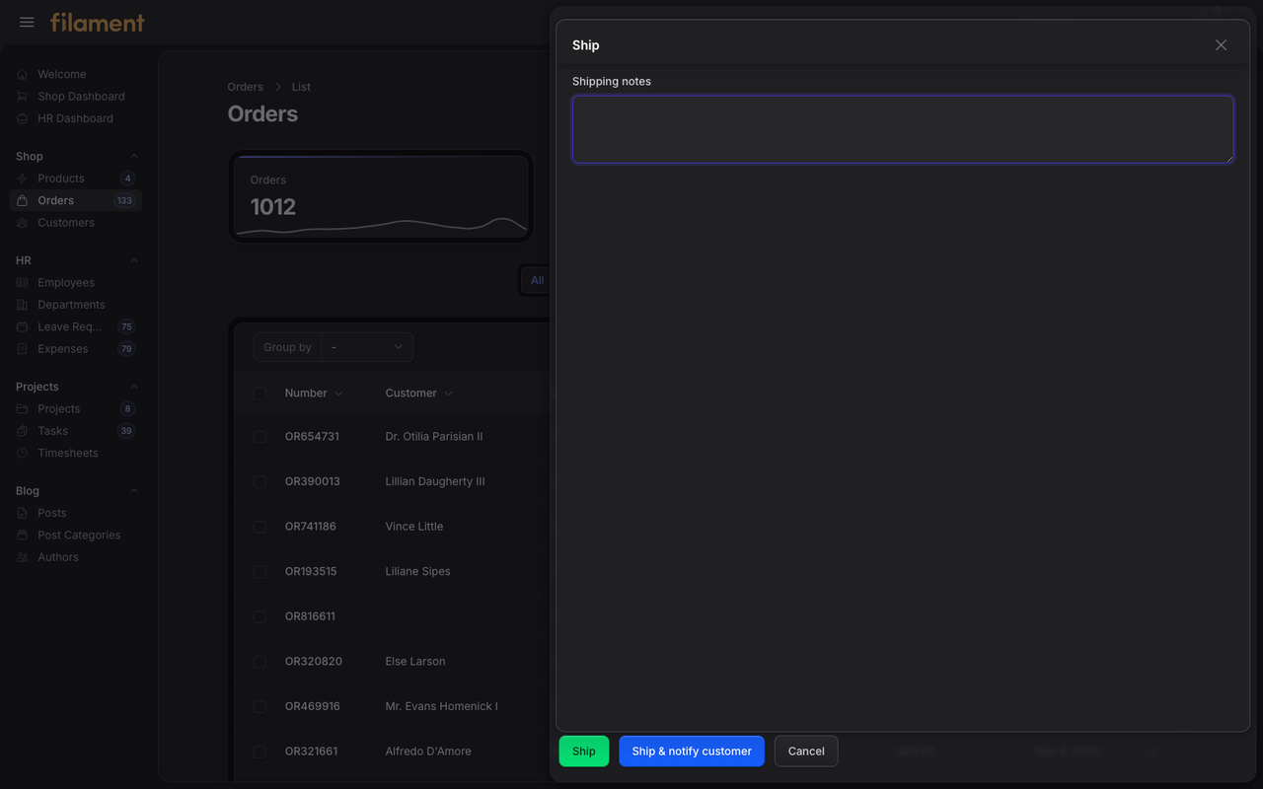This screenshot has height=789, width=1263.
Task: Click the List breadcrumb link
Action: [x=301, y=87]
